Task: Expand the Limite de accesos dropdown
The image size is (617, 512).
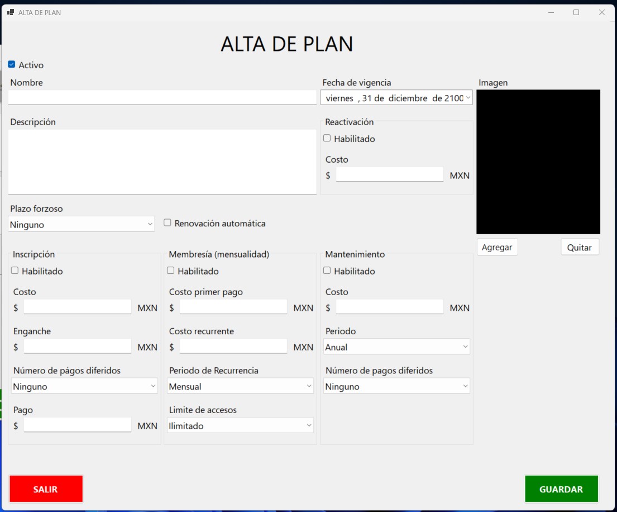Action: 240,425
